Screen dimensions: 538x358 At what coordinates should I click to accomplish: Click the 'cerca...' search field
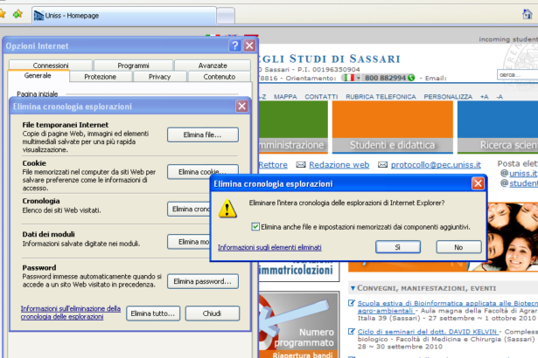coord(514,75)
